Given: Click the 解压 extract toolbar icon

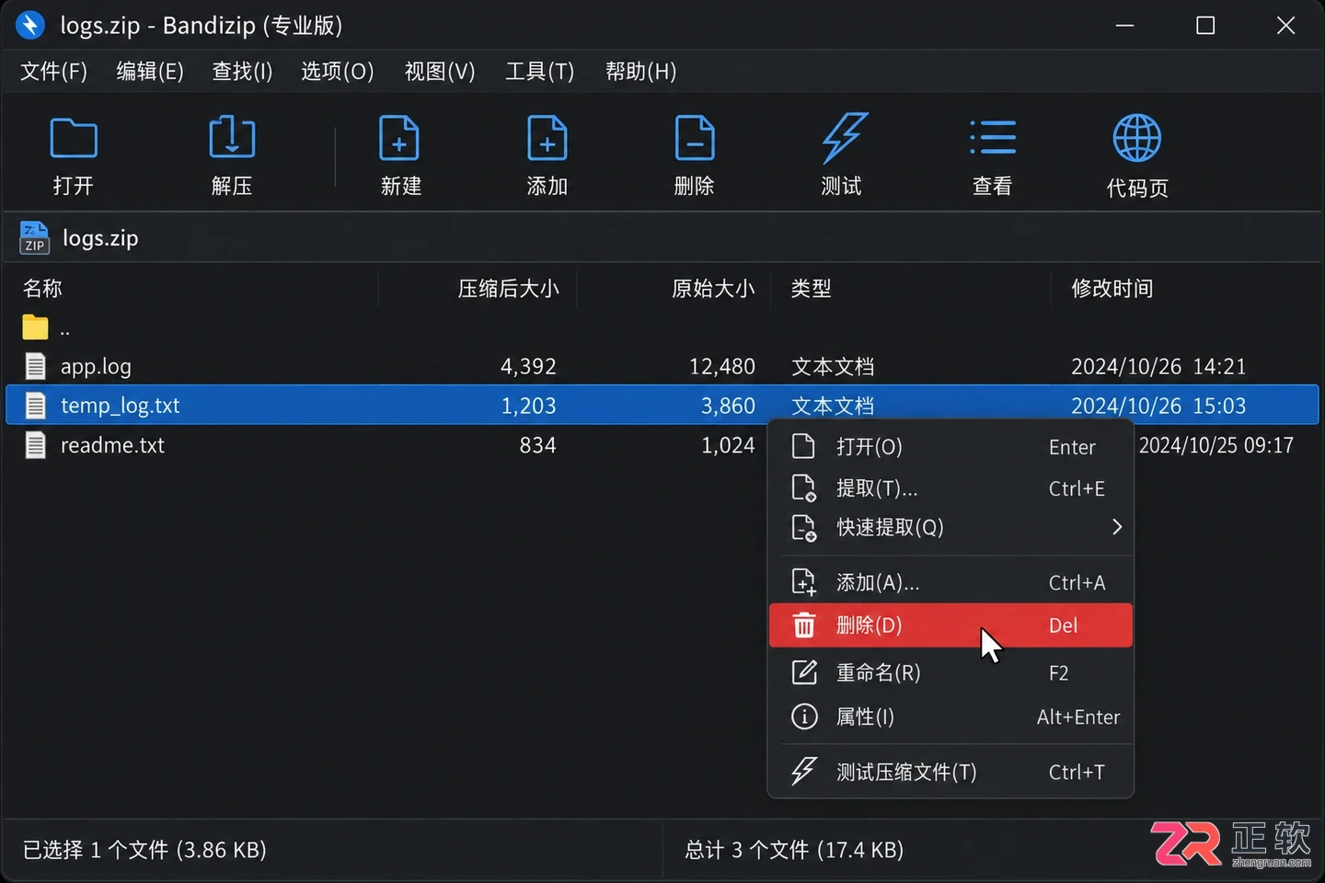Looking at the screenshot, I should tap(232, 138).
